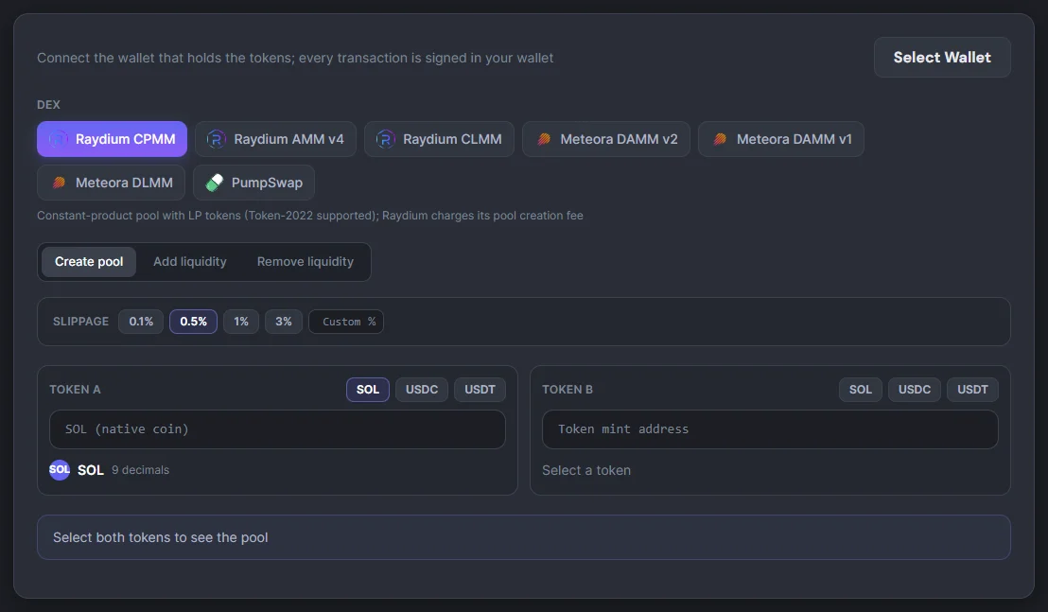Image resolution: width=1048 pixels, height=612 pixels.
Task: Click the 'Select both tokens to see the pool' text
Action: click(x=161, y=537)
